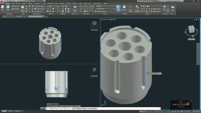201x113 pixels.
Task: Open the Manage ribbon tab
Action: 62,3
